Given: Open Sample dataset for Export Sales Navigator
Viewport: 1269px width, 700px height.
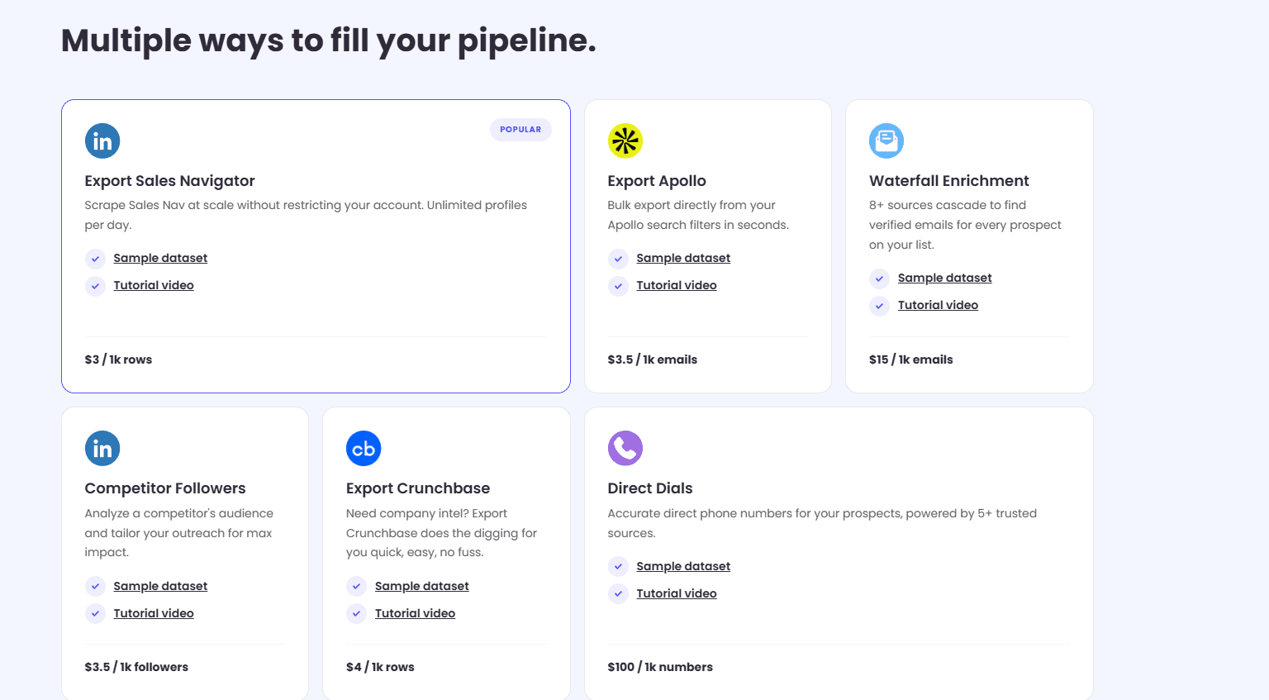Looking at the screenshot, I should [160, 258].
